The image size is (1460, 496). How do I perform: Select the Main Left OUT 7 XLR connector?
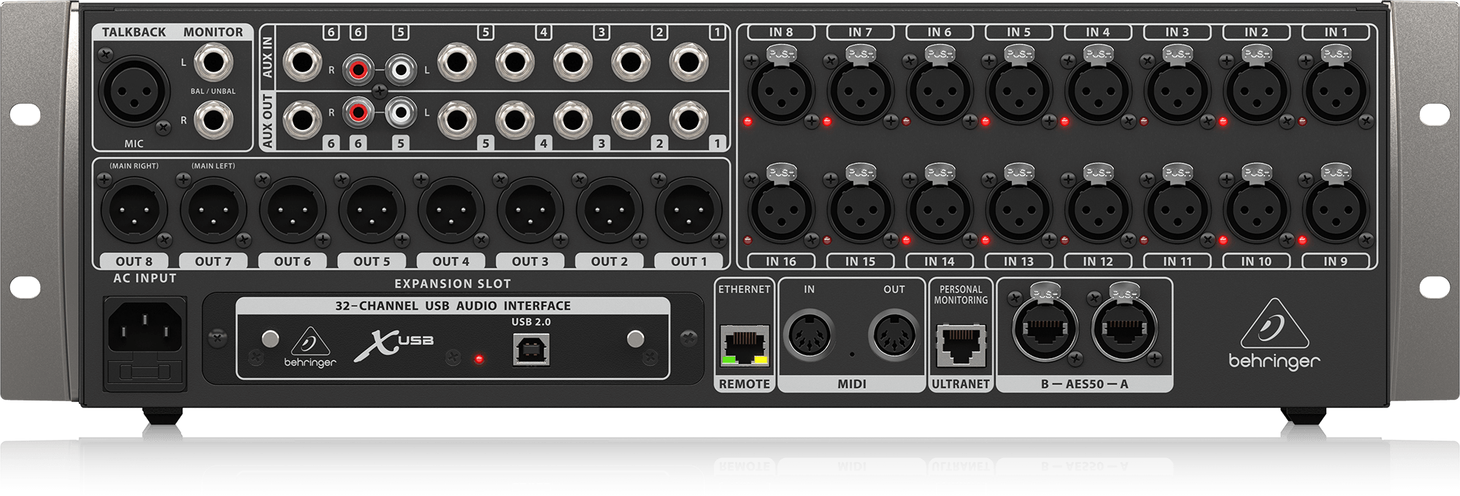tap(213, 209)
